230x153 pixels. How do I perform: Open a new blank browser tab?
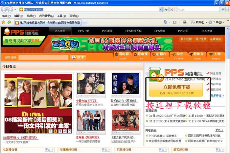click(x=85, y=23)
